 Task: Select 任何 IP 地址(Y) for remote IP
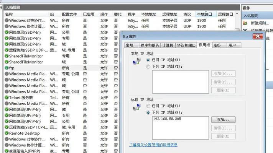coord(148,106)
